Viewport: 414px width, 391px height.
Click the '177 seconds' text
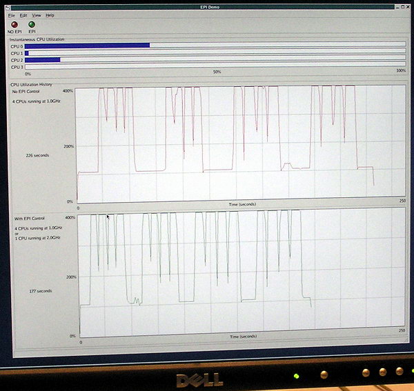click(x=41, y=291)
